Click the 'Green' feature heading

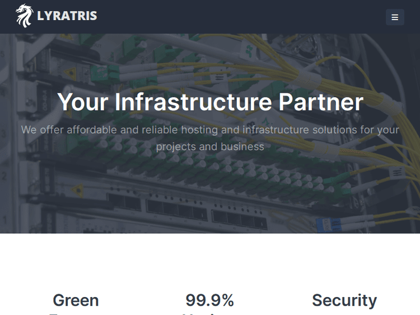(76, 300)
